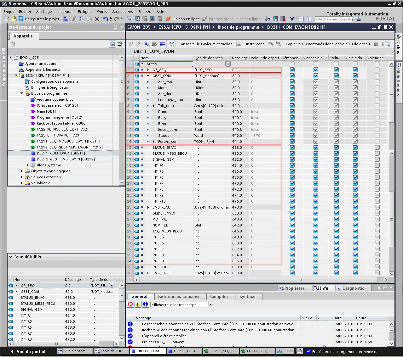Click Conserver les valeurs actuelles
This screenshot has width=403, height=357.
pos(205,44)
